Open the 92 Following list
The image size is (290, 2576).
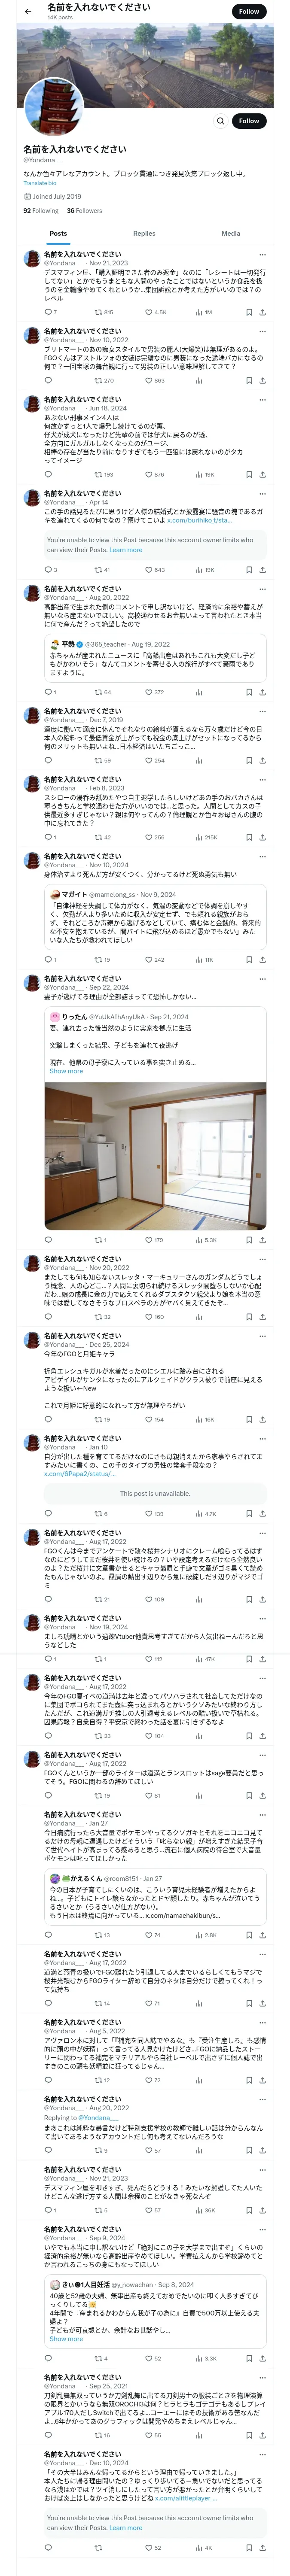[x=41, y=211]
